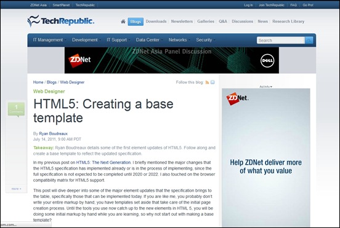The image size is (340, 228).
Task: Click Home in the breadcrumb
Action: (38, 82)
